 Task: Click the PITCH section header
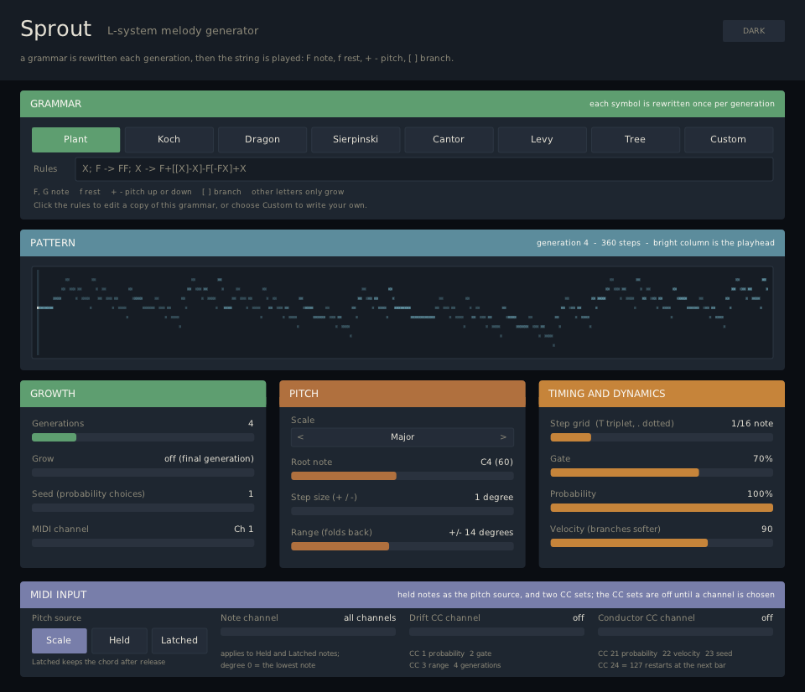coord(402,394)
